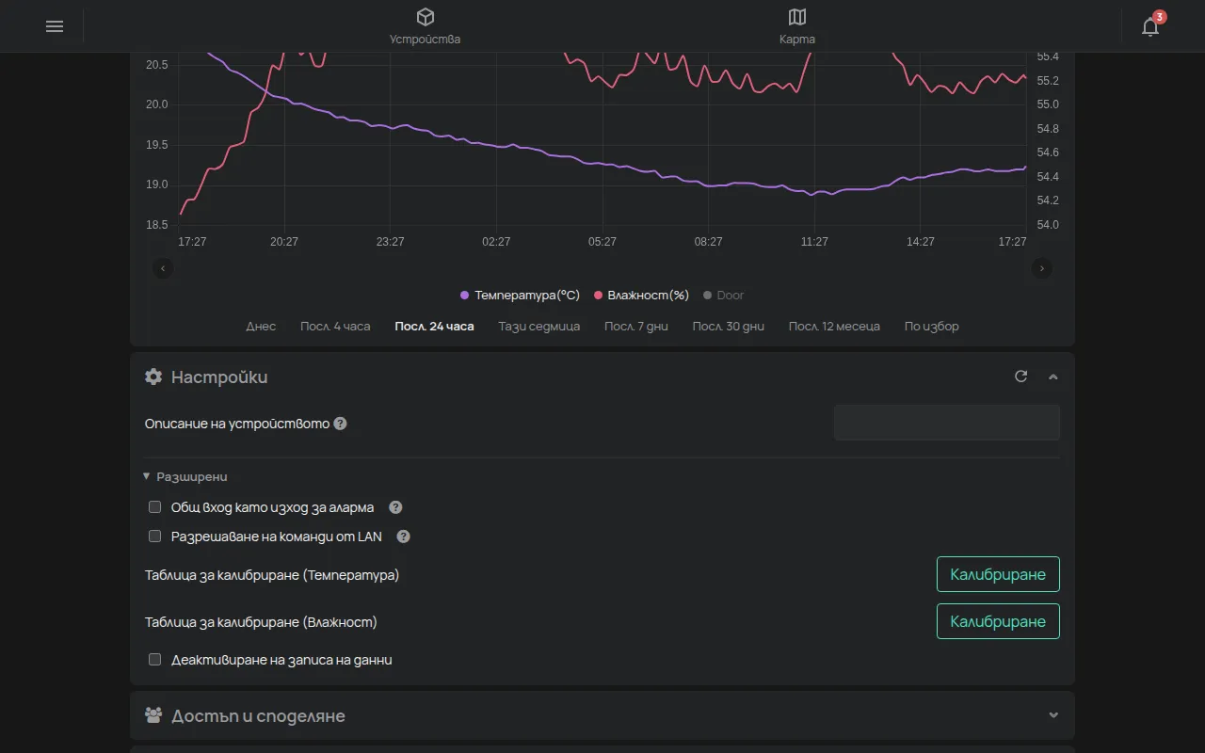Screen dimensions: 1205x753
Task: Select the Посл. 12 месеца range
Action: tap(834, 327)
